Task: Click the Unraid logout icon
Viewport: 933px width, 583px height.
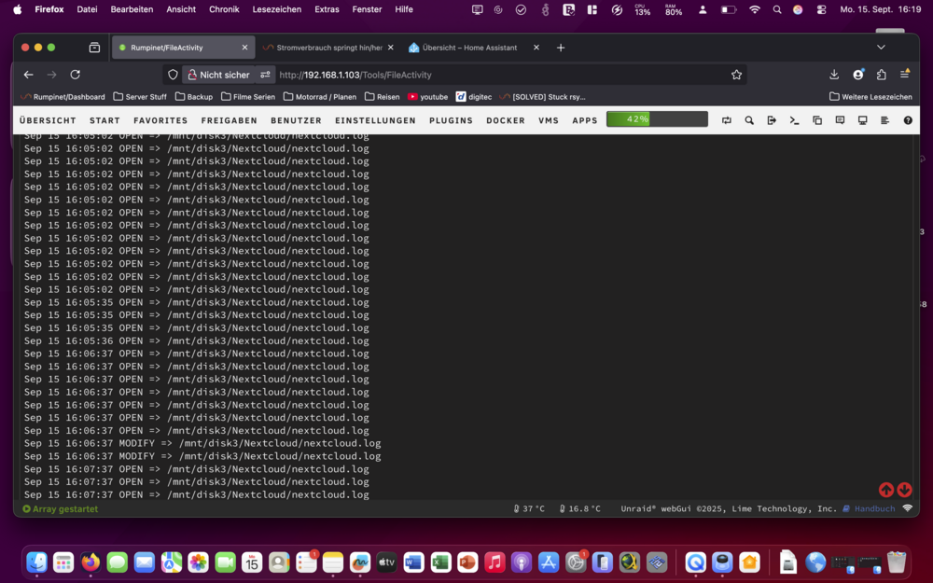Action: tap(772, 120)
